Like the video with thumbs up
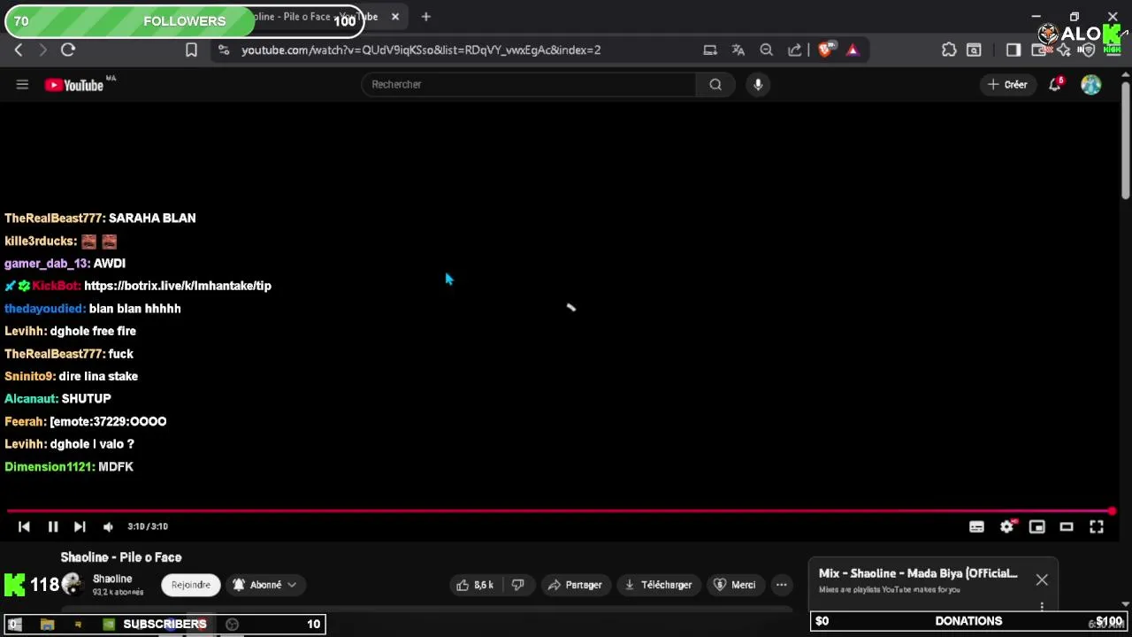 [x=475, y=585]
